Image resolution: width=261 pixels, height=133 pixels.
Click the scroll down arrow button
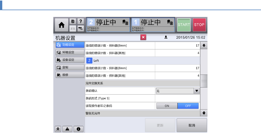[x=204, y=113]
